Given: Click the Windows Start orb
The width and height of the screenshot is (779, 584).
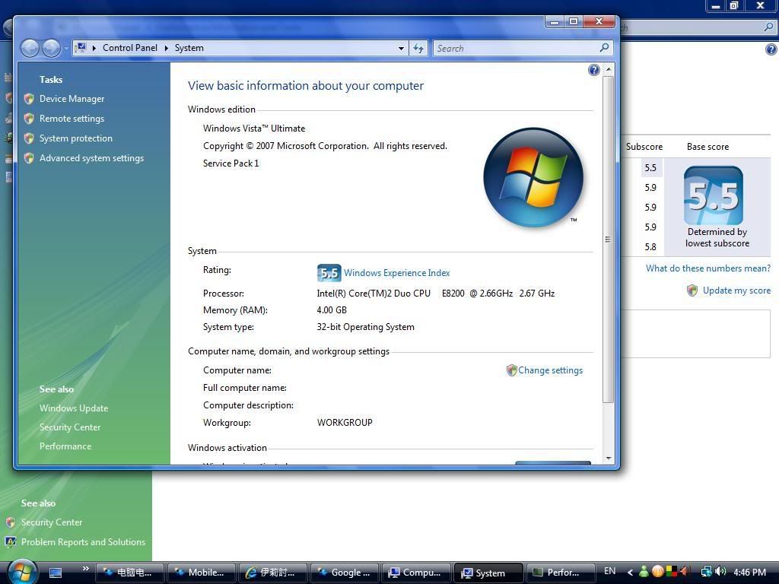Looking at the screenshot, I should 21,571.
